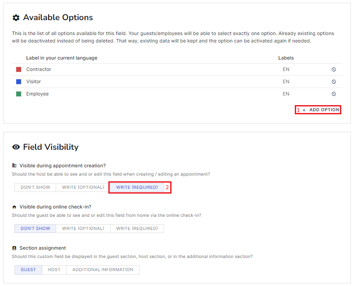Assign field to Guest section
This screenshot has height=286, width=354.
[x=28, y=270]
